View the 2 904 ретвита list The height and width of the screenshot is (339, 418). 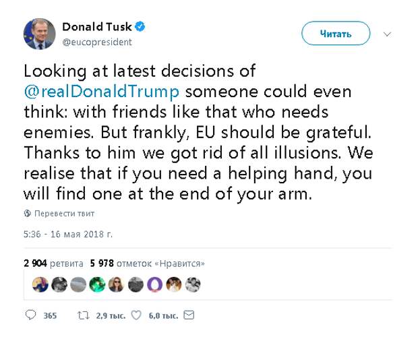pyautogui.click(x=53, y=264)
